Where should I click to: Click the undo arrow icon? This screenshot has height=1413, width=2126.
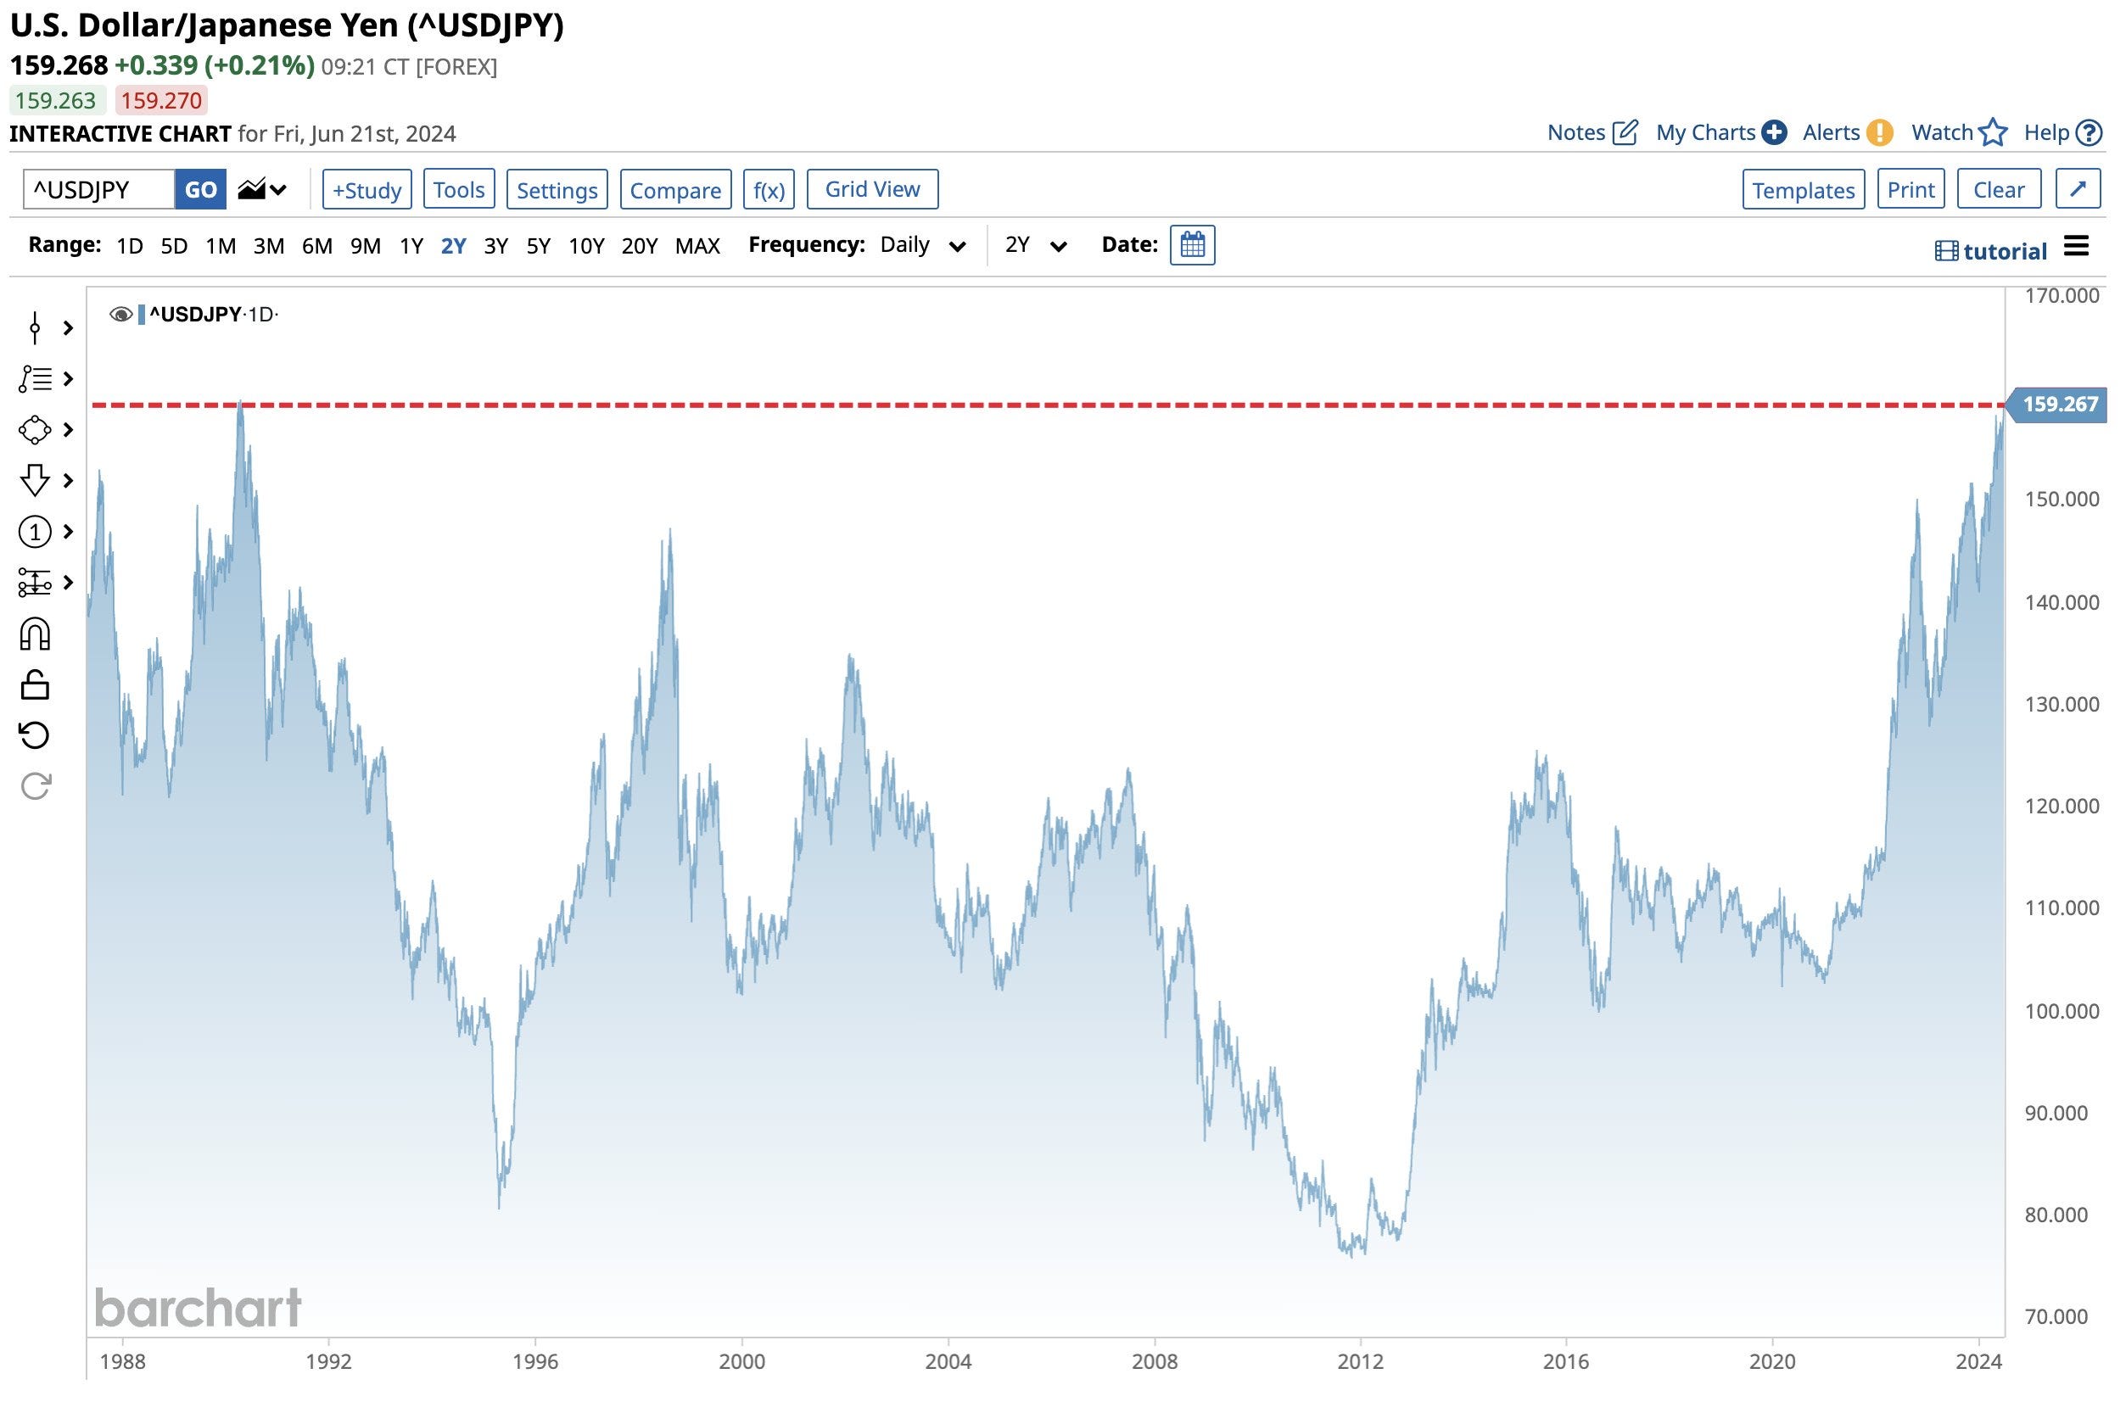(34, 735)
